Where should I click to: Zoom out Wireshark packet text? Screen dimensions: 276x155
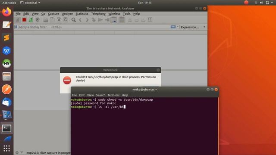coord(136,20)
